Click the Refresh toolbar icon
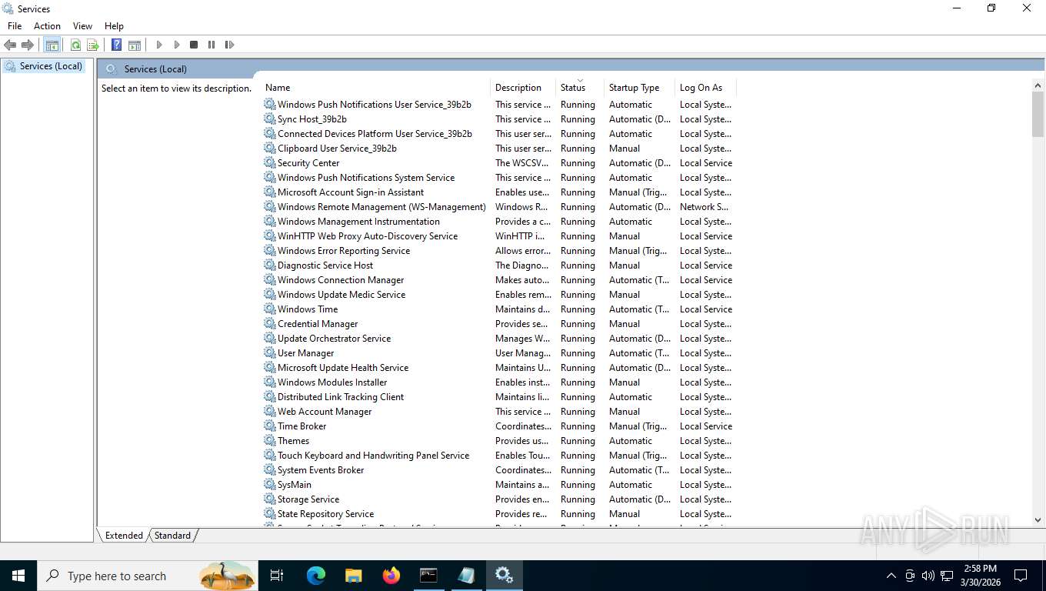1046x591 pixels. point(75,45)
